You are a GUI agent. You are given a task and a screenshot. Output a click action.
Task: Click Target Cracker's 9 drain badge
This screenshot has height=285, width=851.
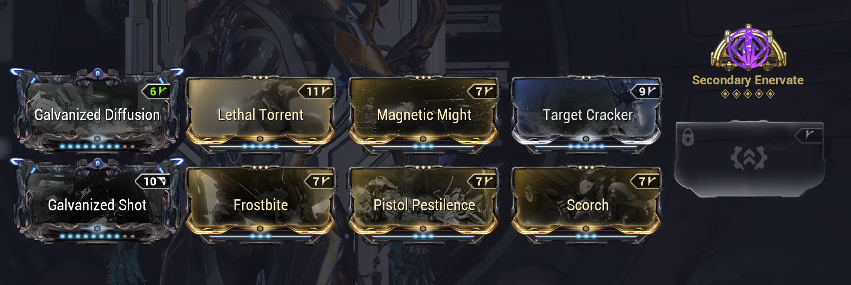tap(646, 91)
